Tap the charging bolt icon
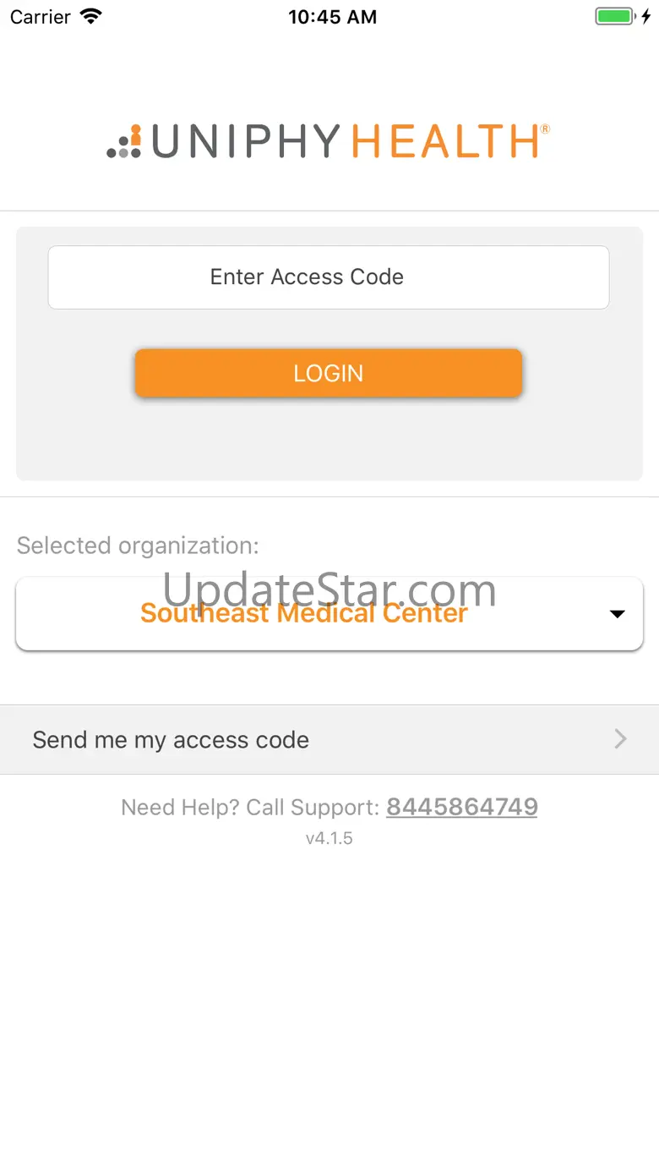 (x=646, y=16)
